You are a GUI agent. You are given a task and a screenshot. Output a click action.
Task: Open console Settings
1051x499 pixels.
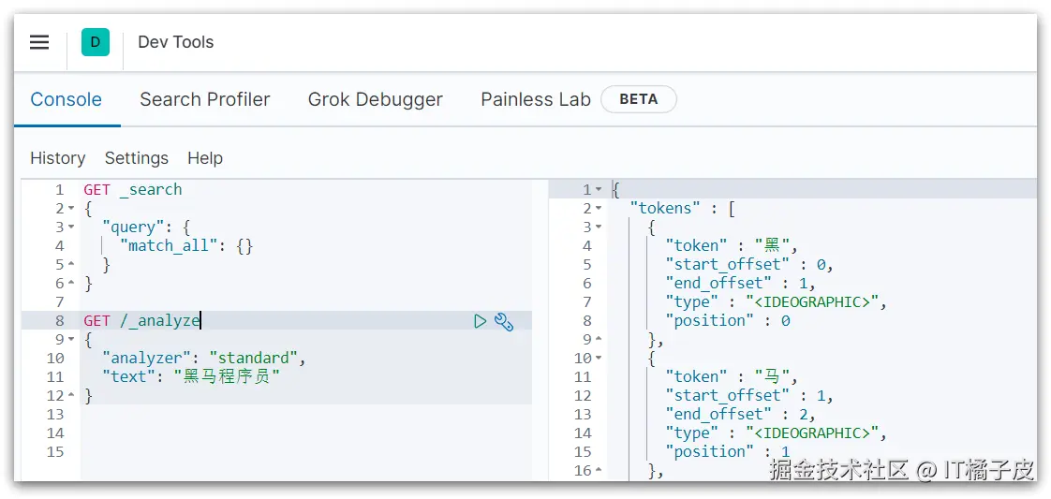tap(136, 158)
